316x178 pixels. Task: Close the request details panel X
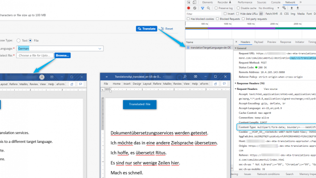[236, 42]
